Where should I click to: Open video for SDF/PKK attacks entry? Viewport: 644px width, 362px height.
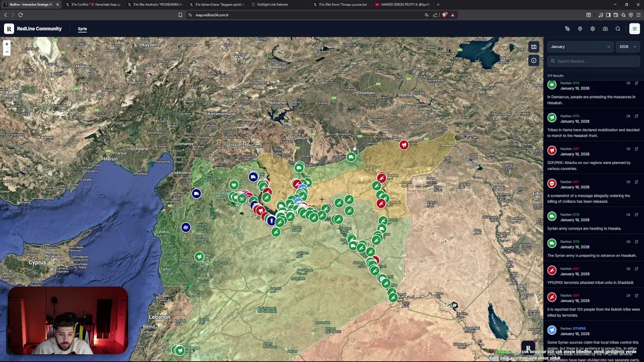tap(628, 149)
